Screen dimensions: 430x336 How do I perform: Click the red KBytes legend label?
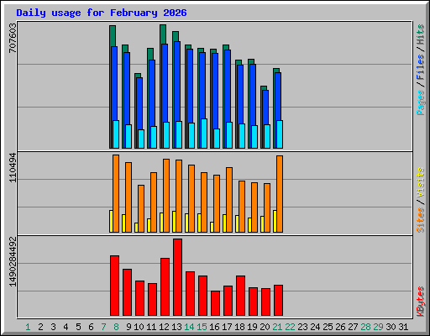420,302
